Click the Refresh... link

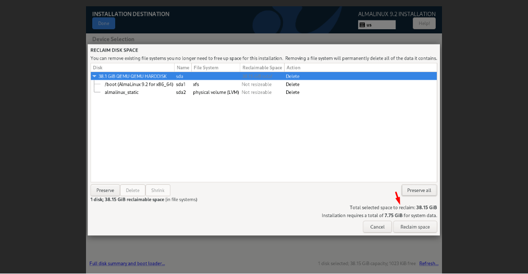pyautogui.click(x=428, y=264)
